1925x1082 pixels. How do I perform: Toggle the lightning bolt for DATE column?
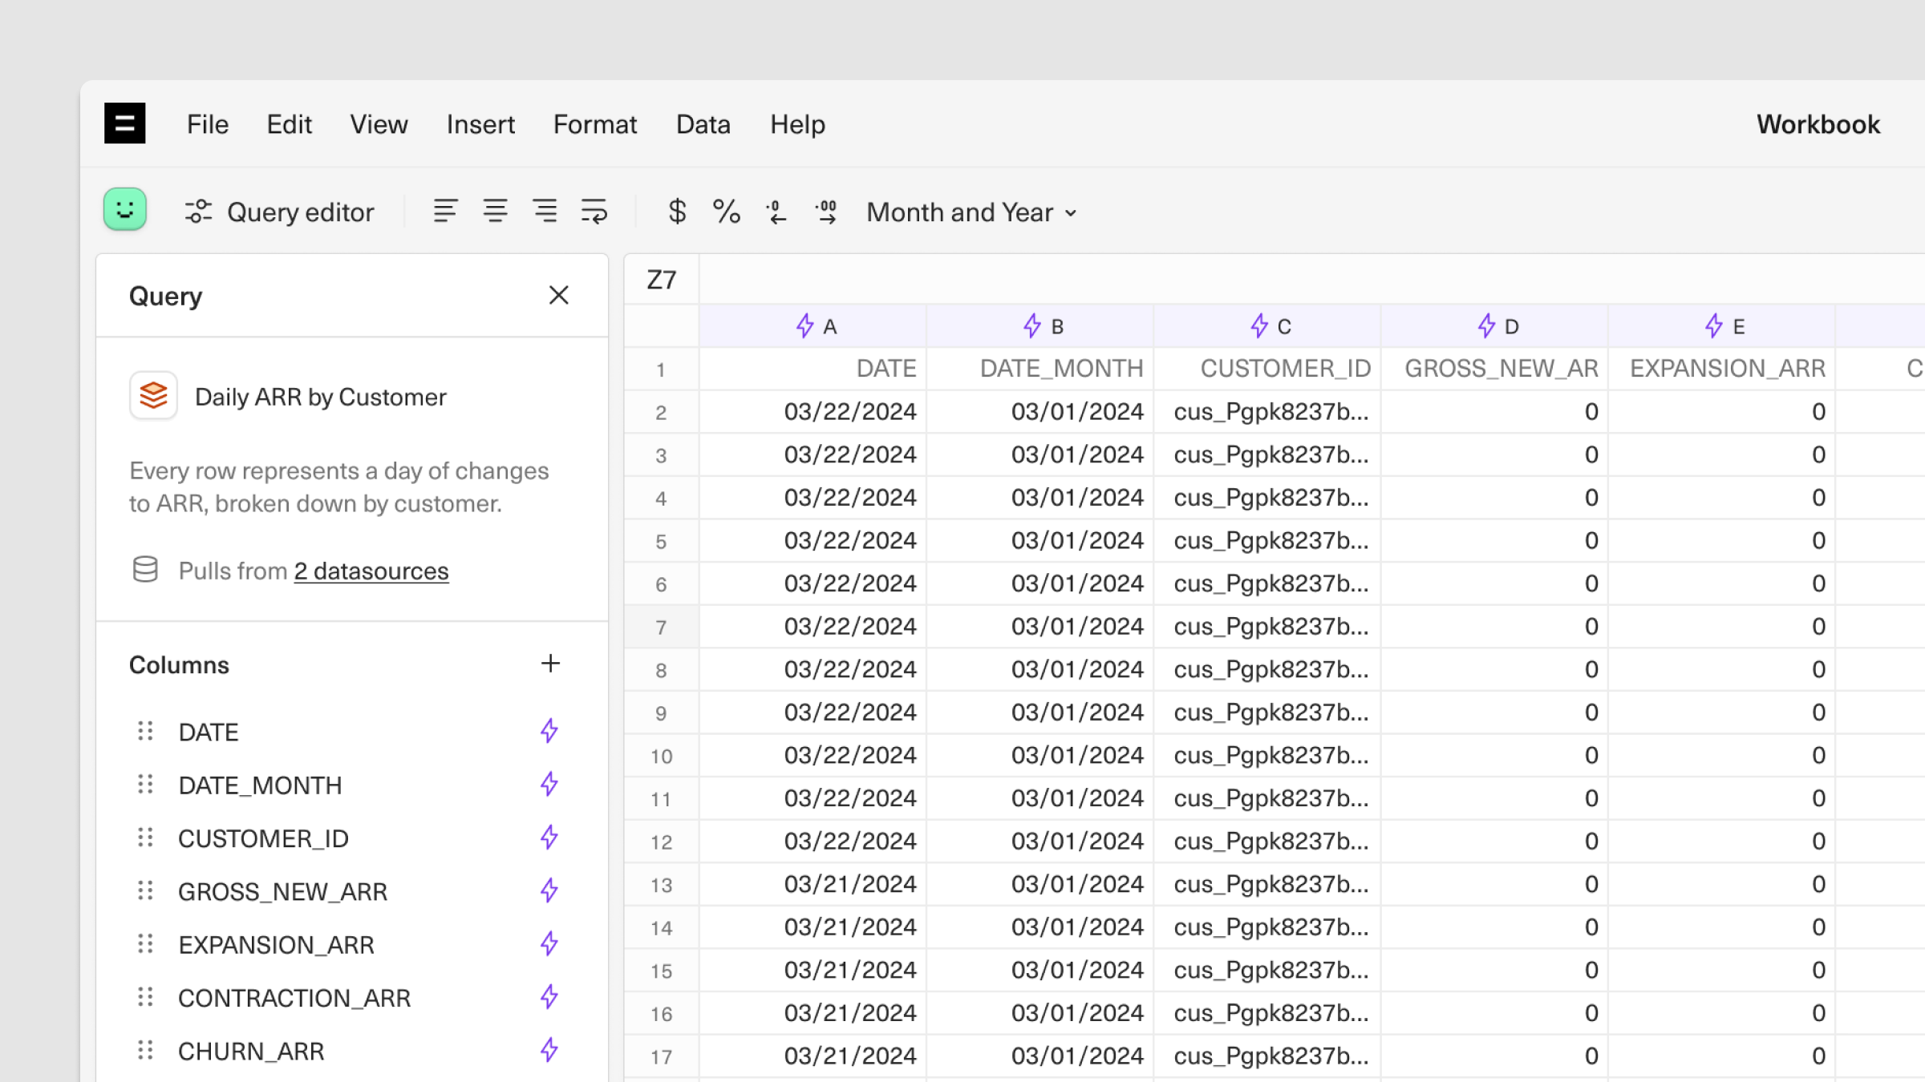click(x=549, y=731)
